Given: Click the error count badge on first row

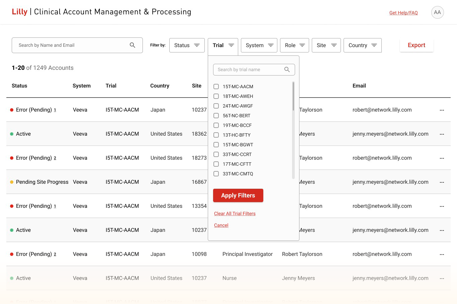Looking at the screenshot, I should (x=55, y=110).
